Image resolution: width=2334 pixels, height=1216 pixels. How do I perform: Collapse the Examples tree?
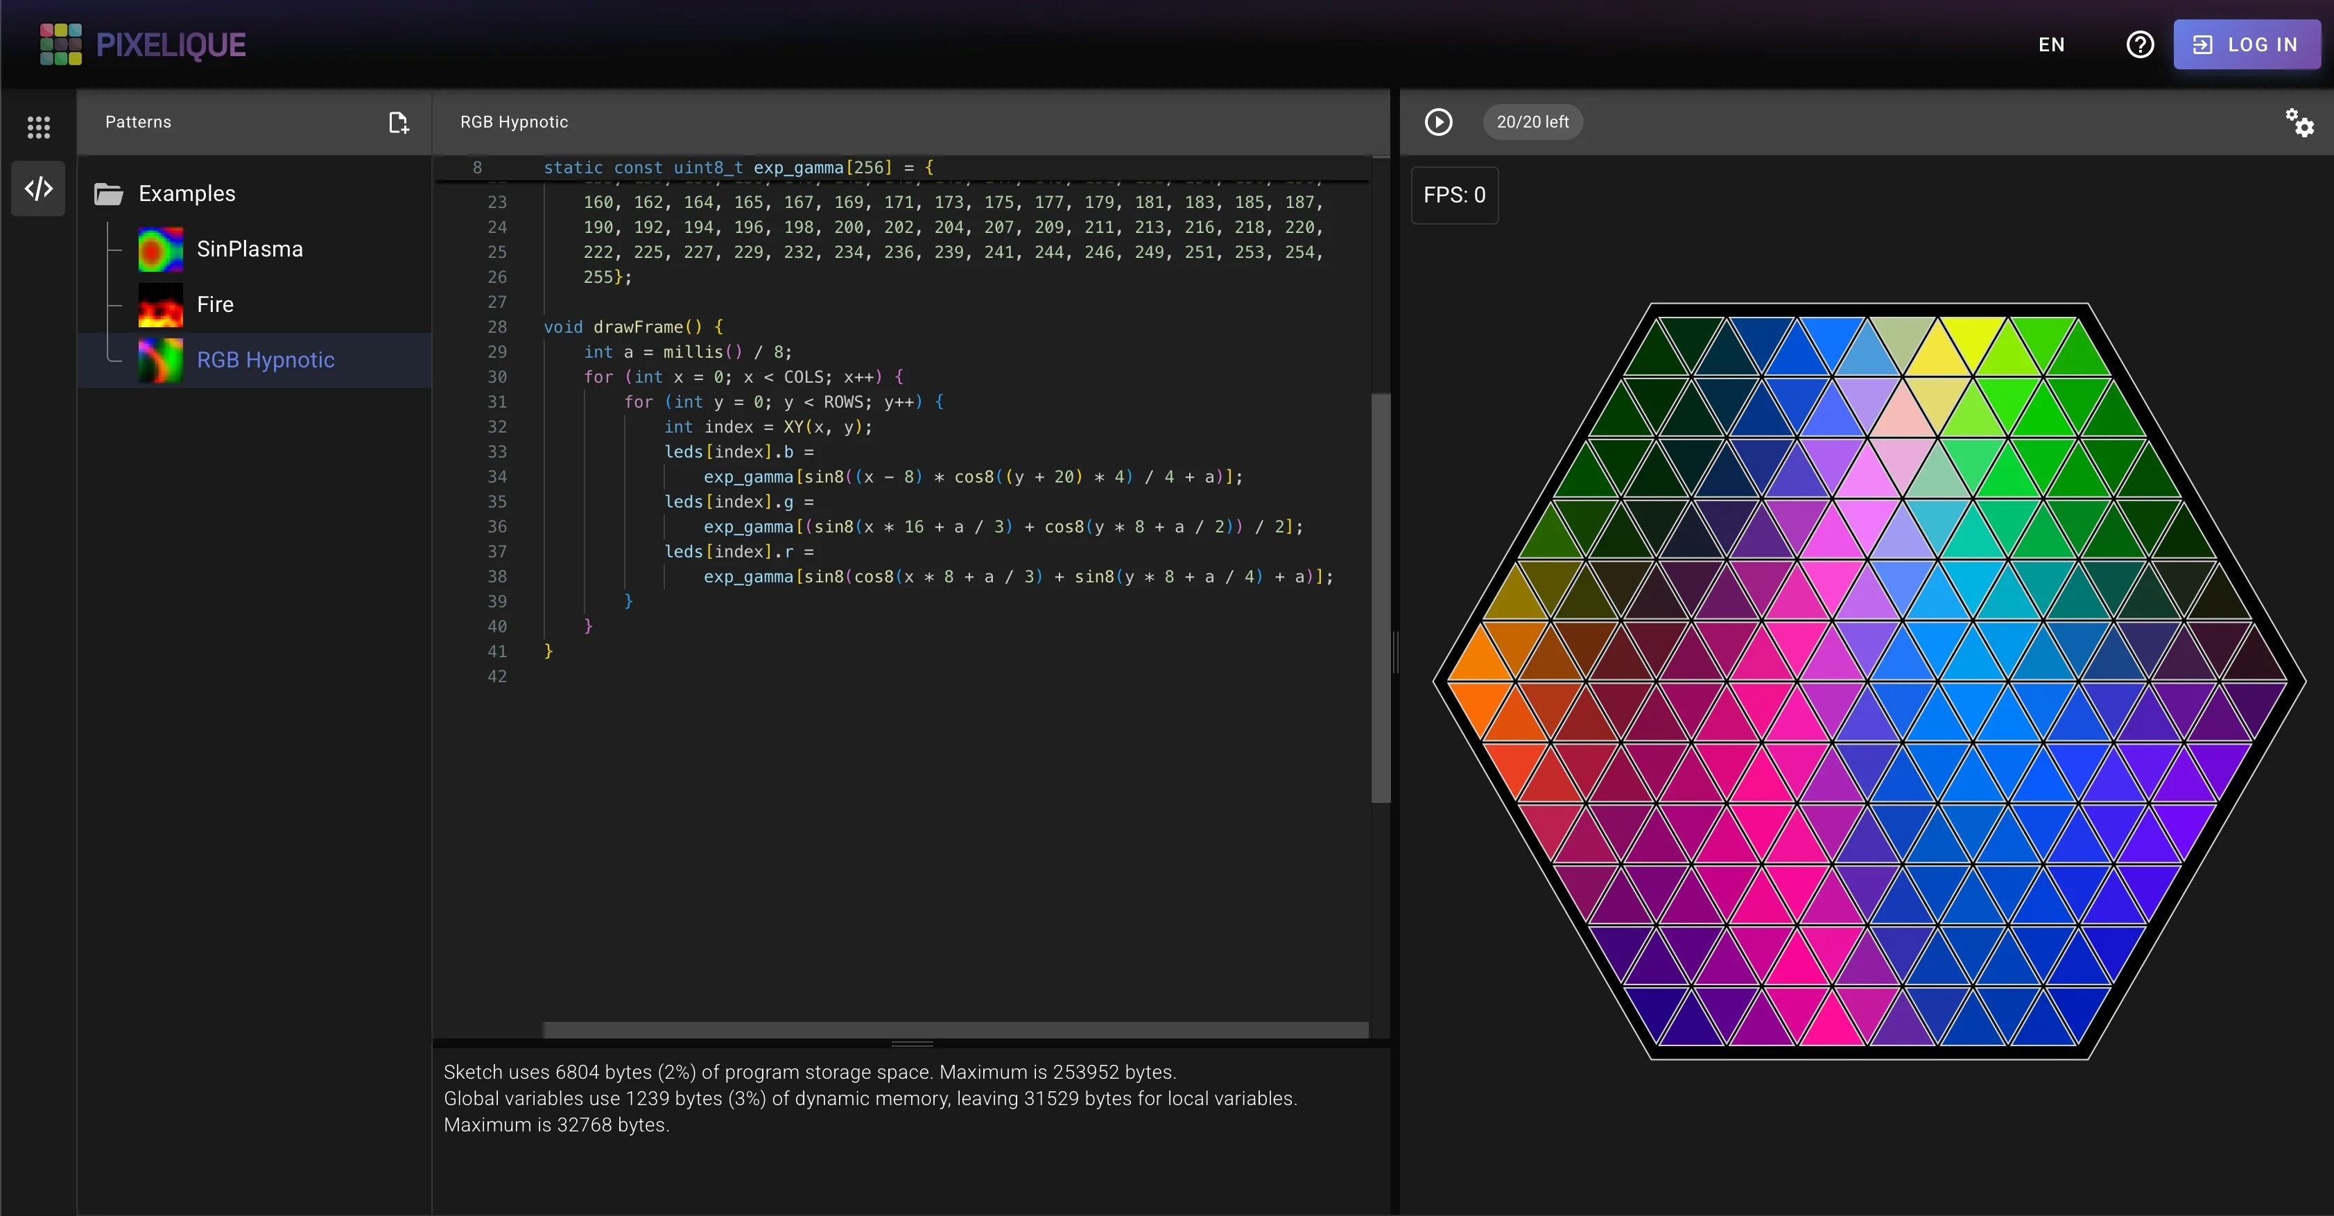pyautogui.click(x=186, y=193)
